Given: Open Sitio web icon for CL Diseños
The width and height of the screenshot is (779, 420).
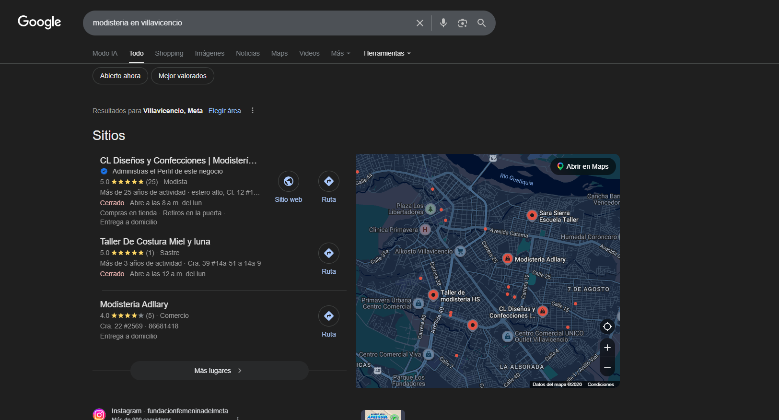Looking at the screenshot, I should pos(289,181).
